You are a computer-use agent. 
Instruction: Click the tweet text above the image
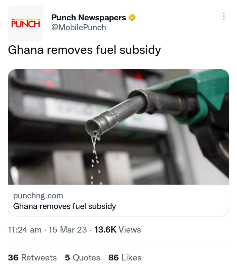coord(84,50)
